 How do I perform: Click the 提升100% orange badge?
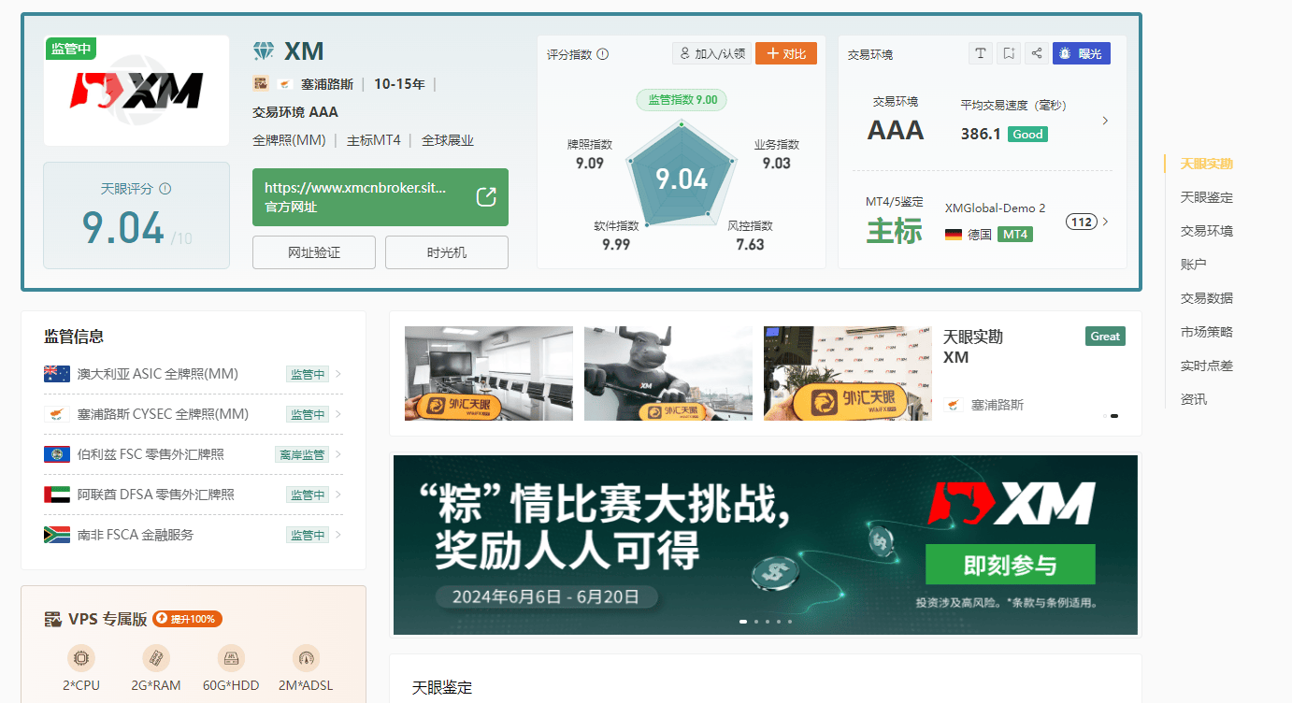click(x=187, y=619)
